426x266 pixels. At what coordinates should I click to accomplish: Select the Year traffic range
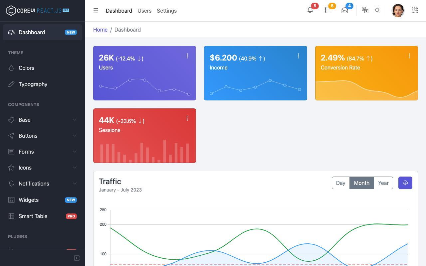(x=383, y=183)
